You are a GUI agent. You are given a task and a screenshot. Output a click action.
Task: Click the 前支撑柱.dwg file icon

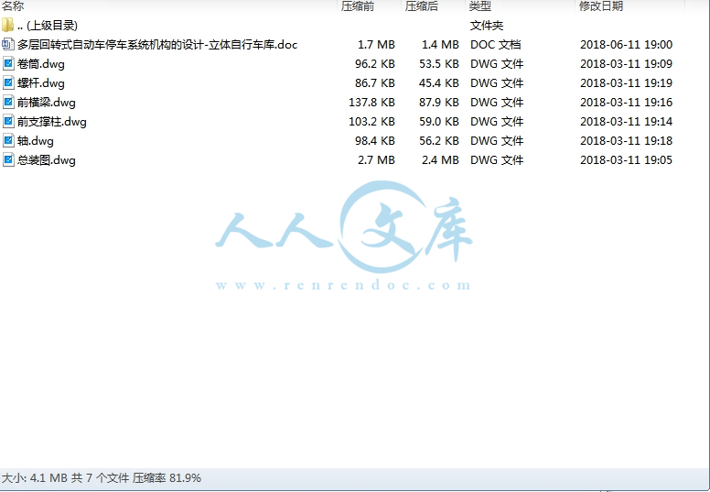[8, 122]
